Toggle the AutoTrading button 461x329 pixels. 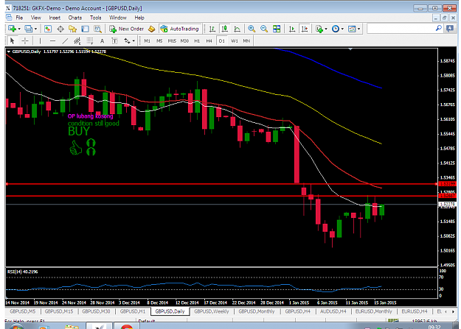[x=180, y=29]
